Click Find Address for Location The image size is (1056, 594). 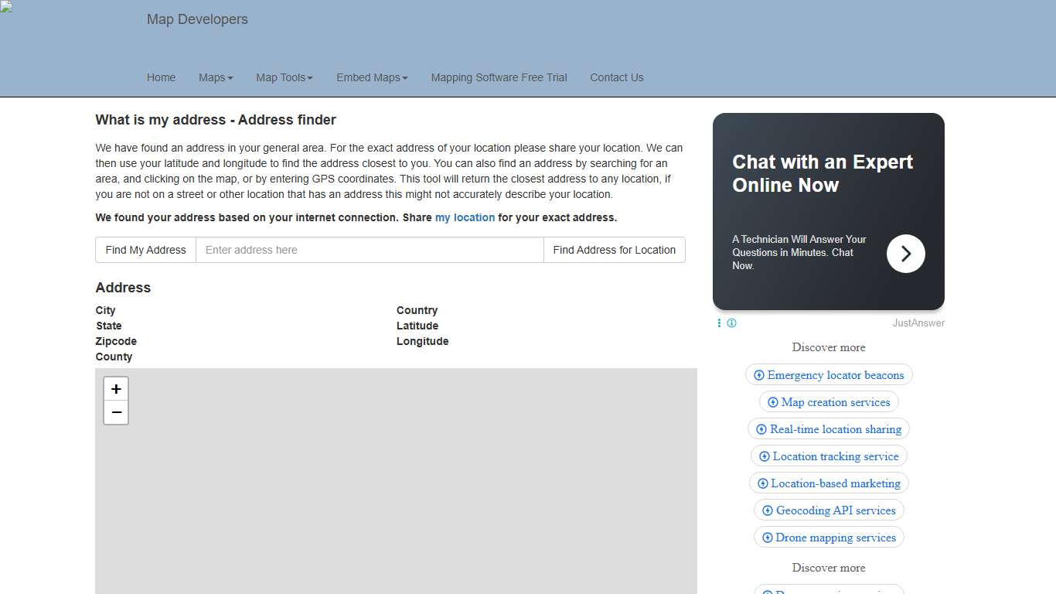[614, 250]
